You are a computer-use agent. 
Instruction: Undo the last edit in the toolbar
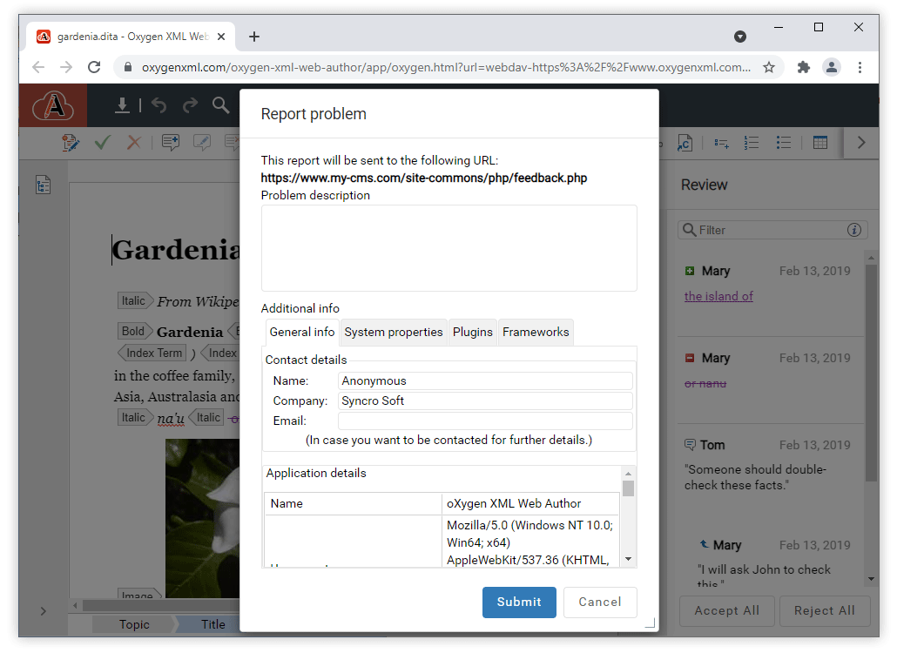[159, 105]
